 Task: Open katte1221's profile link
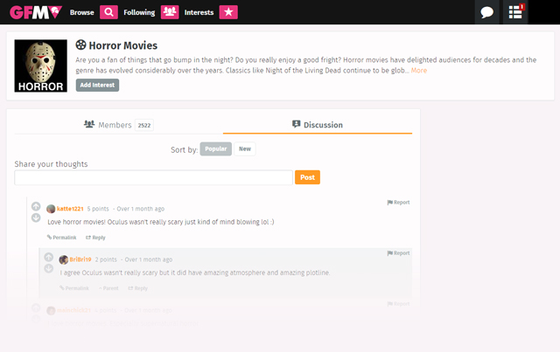click(x=70, y=209)
